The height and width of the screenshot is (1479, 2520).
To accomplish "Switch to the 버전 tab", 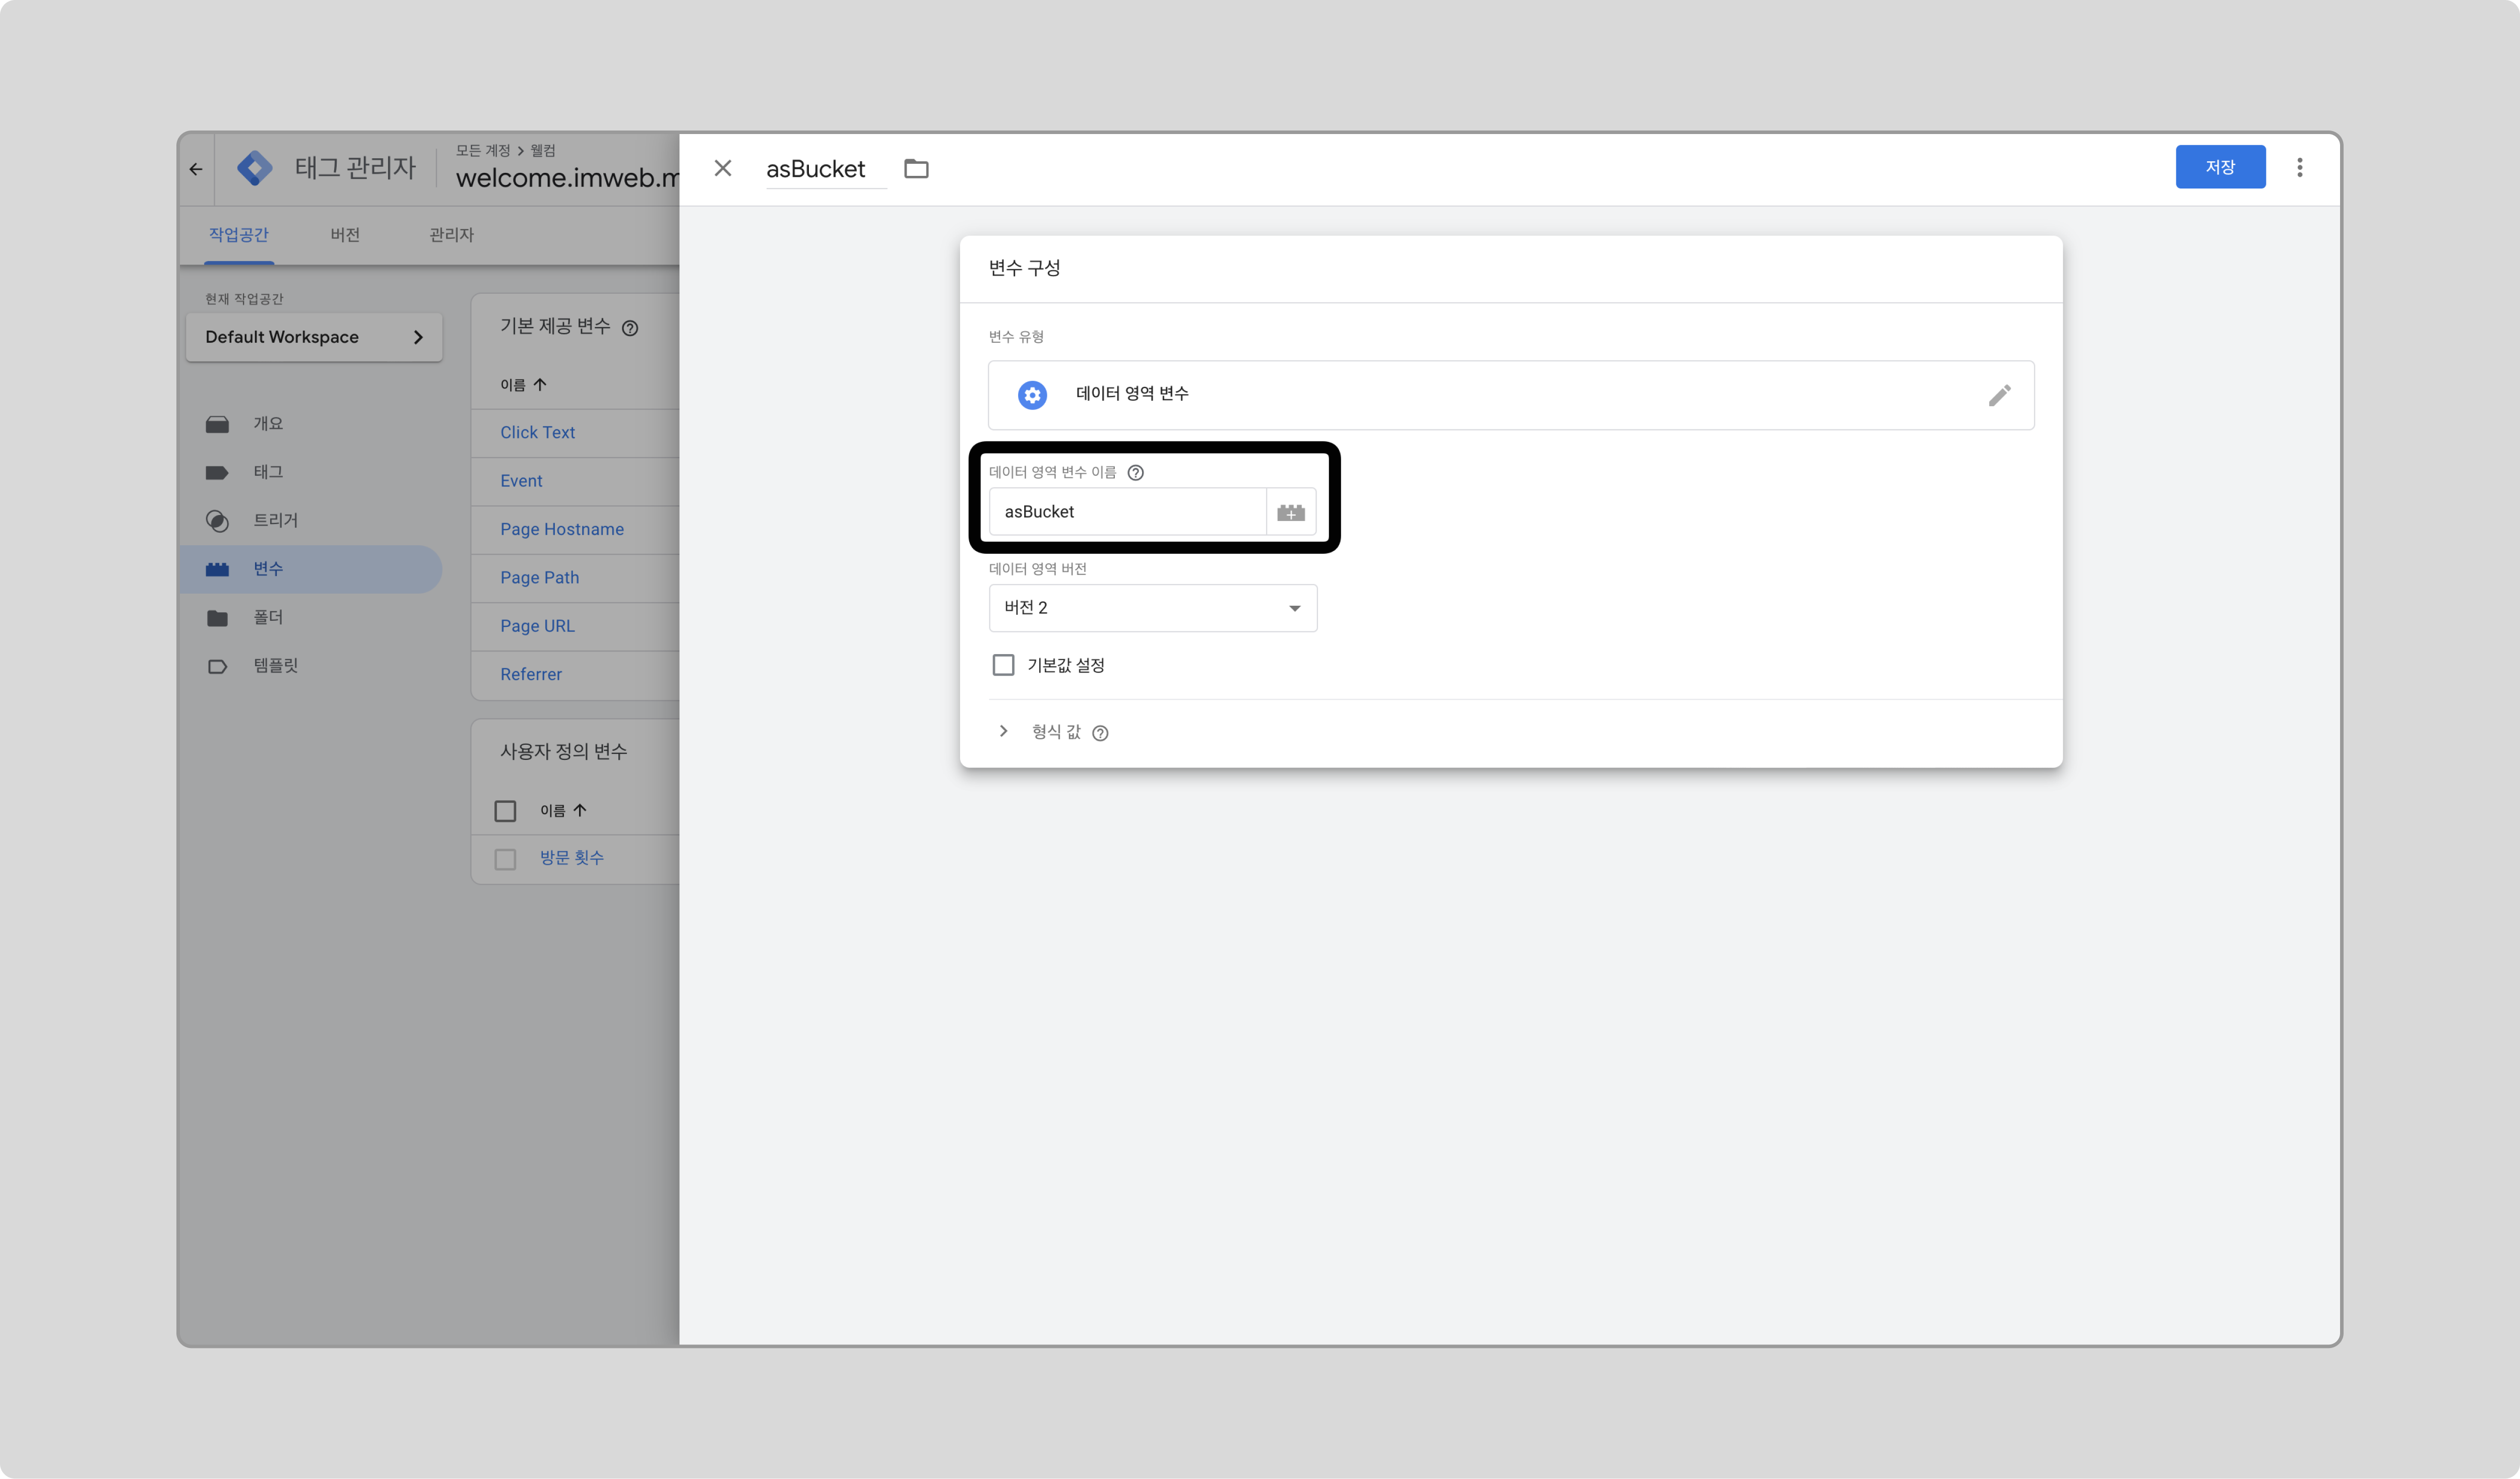I will pyautogui.click(x=345, y=235).
